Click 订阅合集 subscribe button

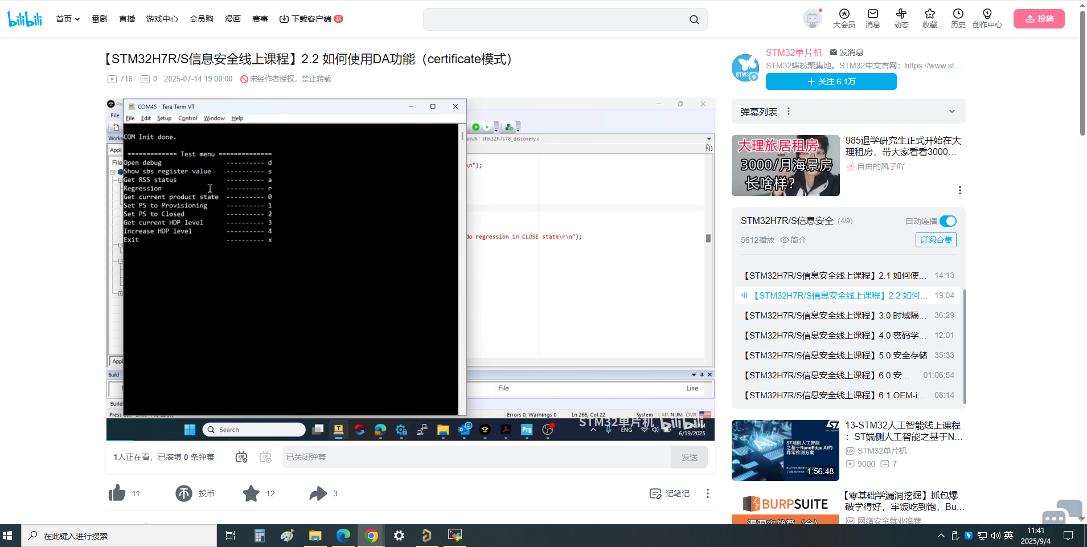pyautogui.click(x=936, y=240)
